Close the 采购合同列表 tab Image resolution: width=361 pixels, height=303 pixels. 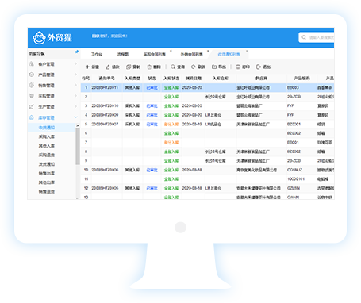coord(171,51)
